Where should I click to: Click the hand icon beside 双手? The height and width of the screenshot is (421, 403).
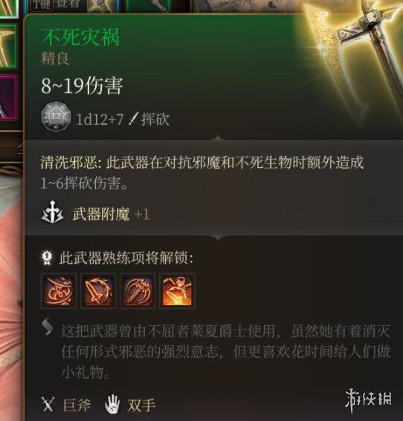point(112,404)
